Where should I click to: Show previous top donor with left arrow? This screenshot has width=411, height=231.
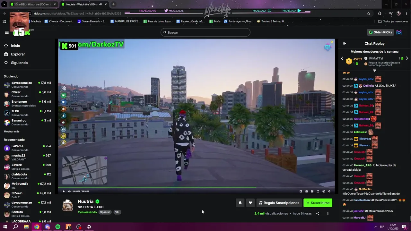tap(342, 59)
